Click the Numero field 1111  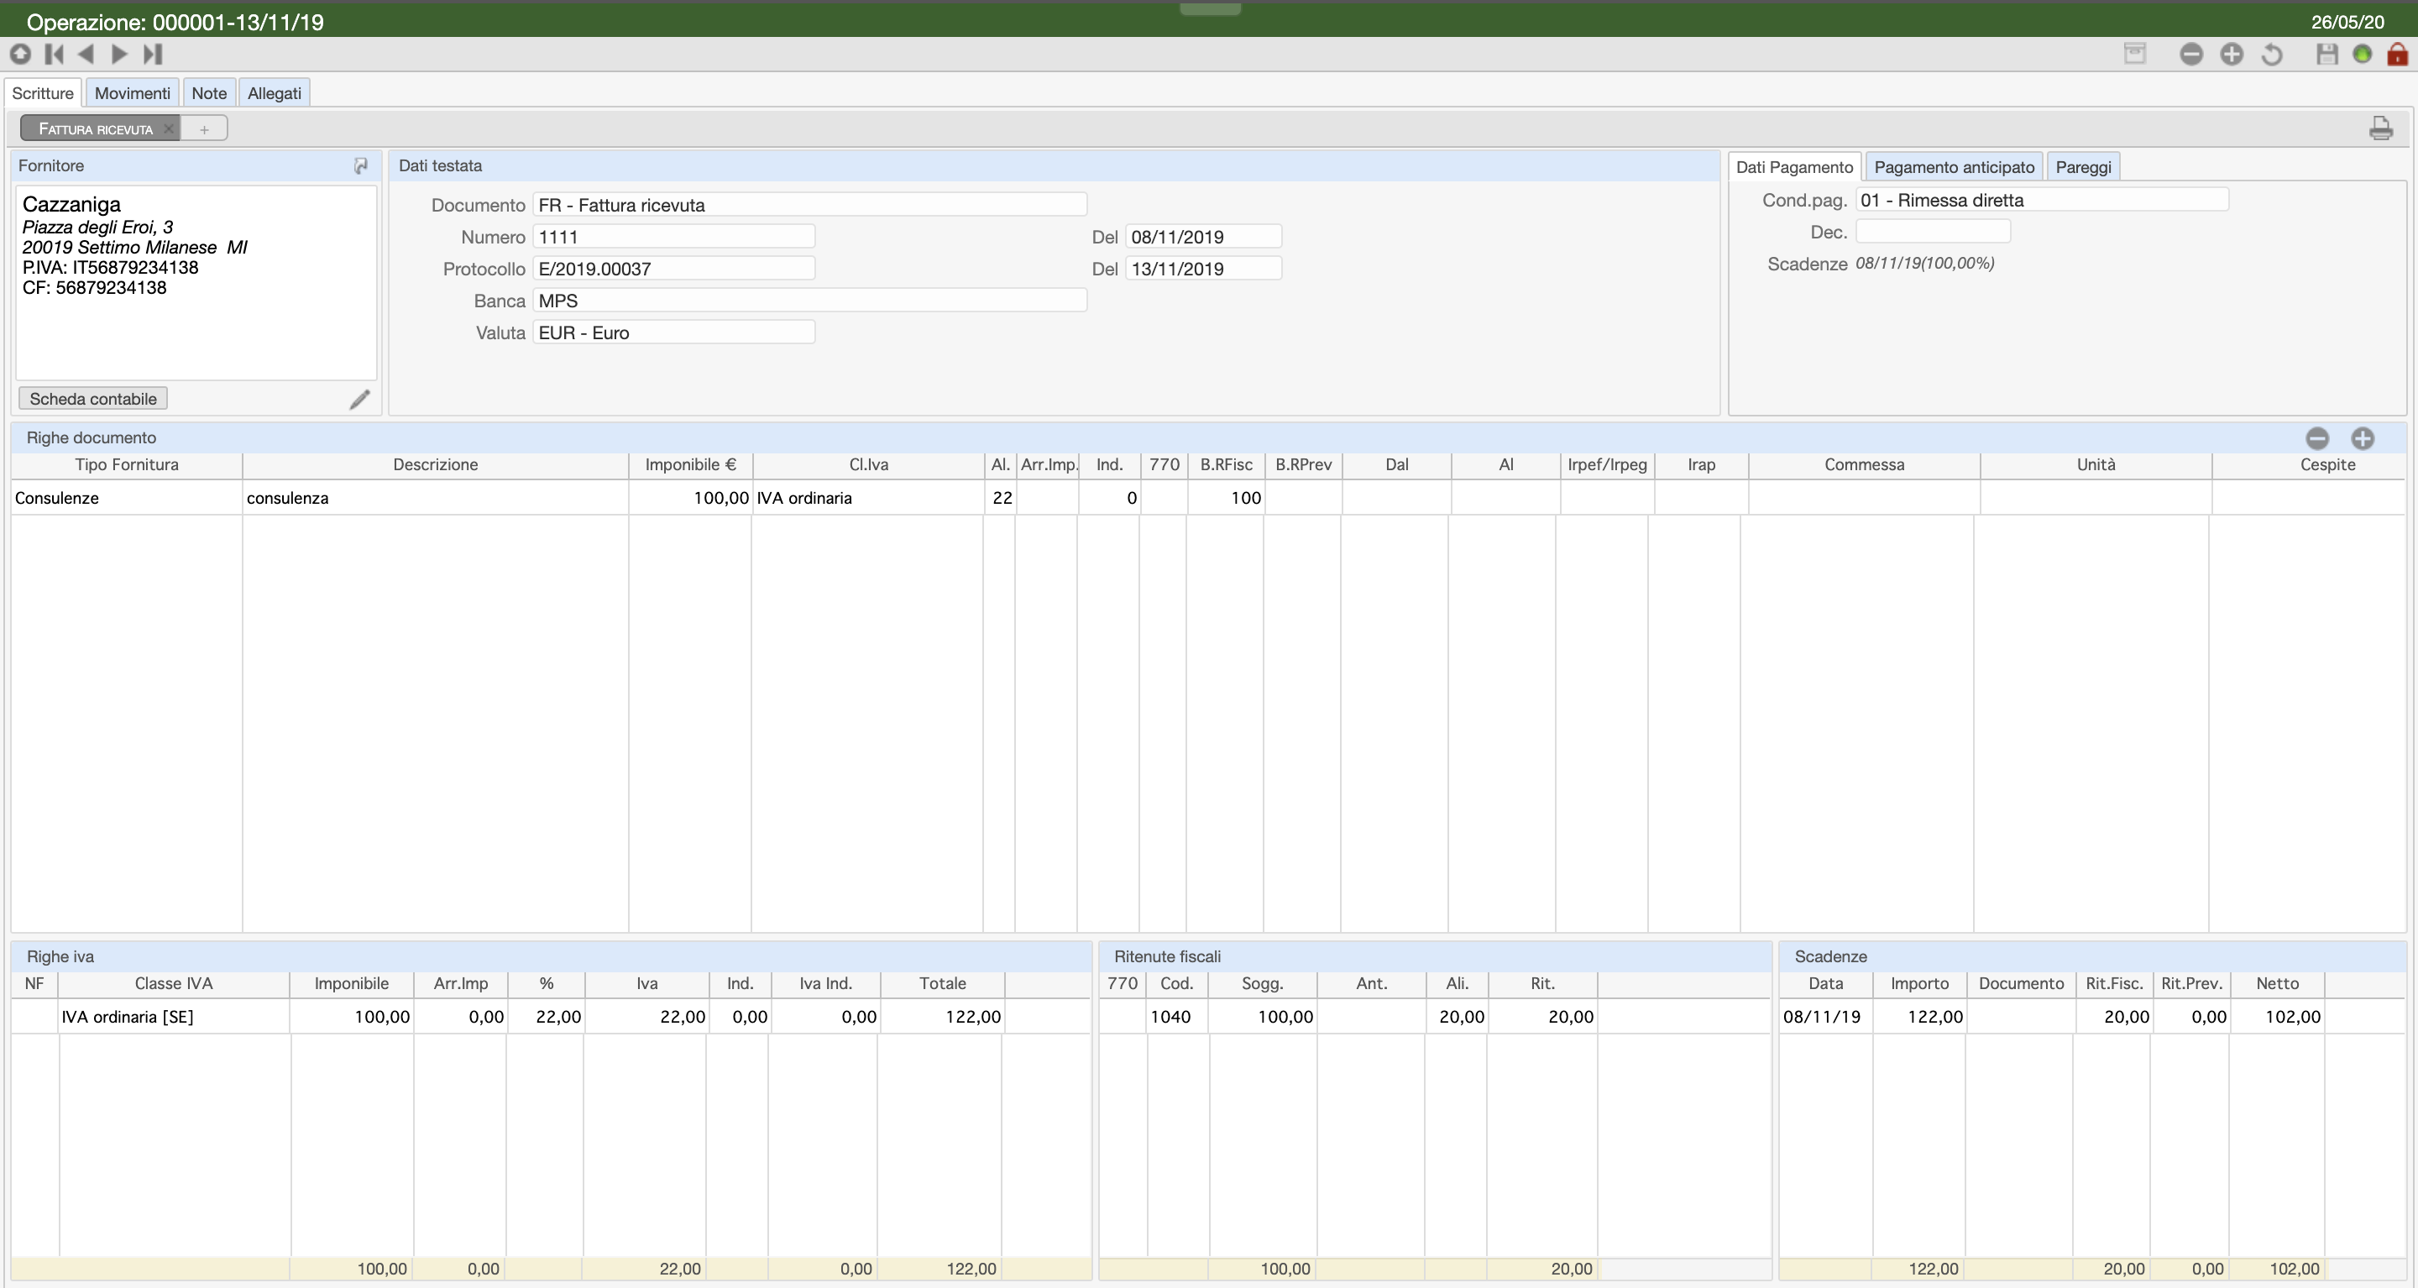coord(674,237)
